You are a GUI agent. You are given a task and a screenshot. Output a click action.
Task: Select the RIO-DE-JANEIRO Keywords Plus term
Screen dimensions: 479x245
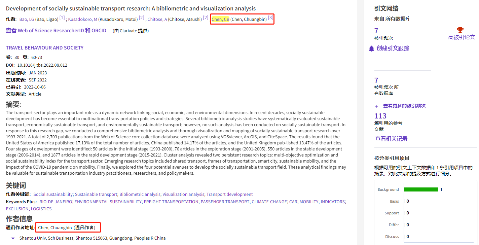(x=56, y=202)
